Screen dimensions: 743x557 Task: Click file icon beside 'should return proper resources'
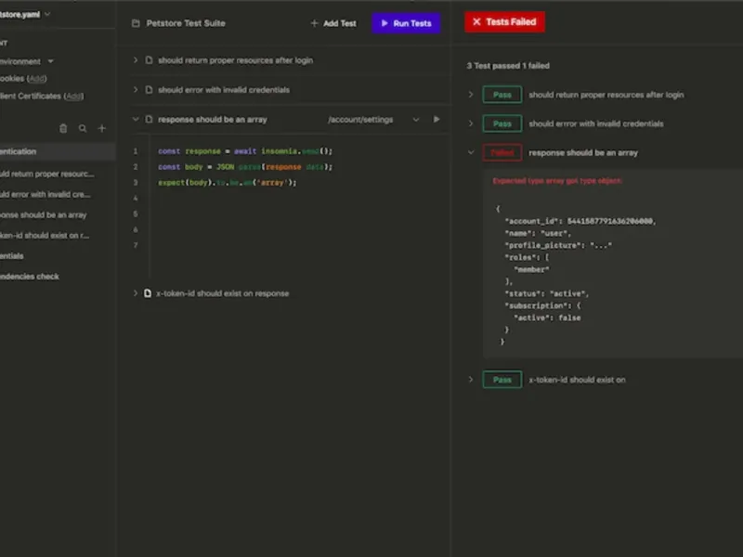point(149,60)
